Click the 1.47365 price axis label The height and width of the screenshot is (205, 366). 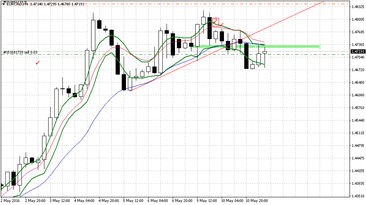pos(358,44)
